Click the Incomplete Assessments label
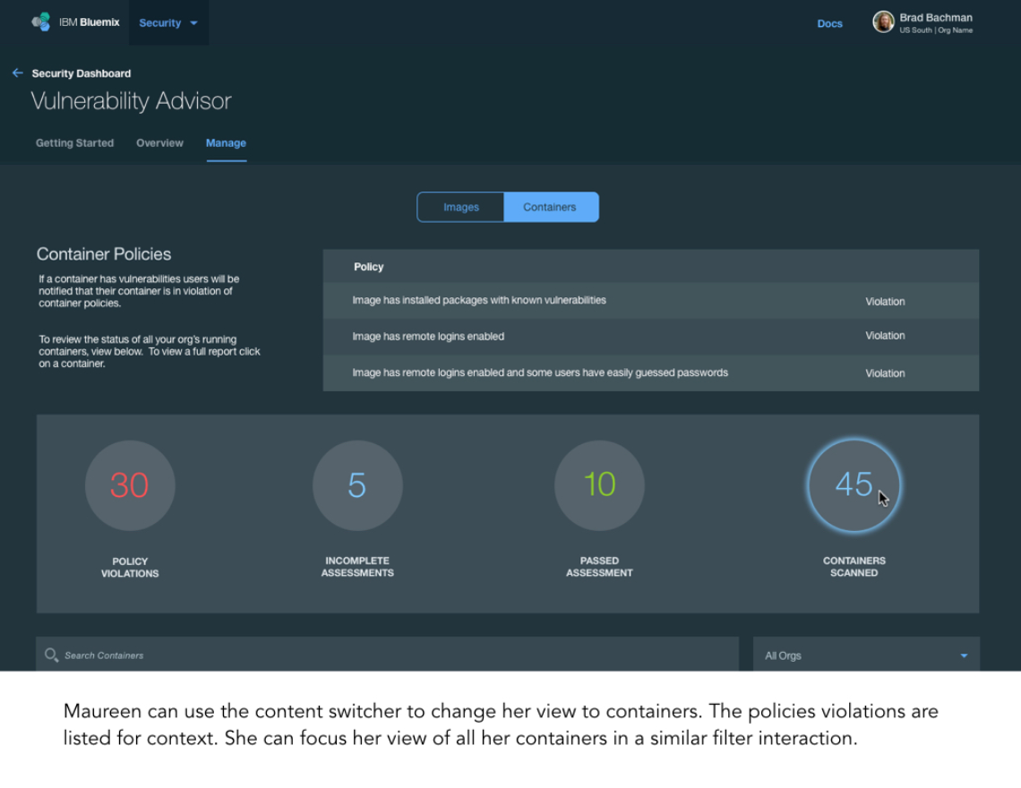The width and height of the screenshot is (1021, 788). pyautogui.click(x=356, y=567)
